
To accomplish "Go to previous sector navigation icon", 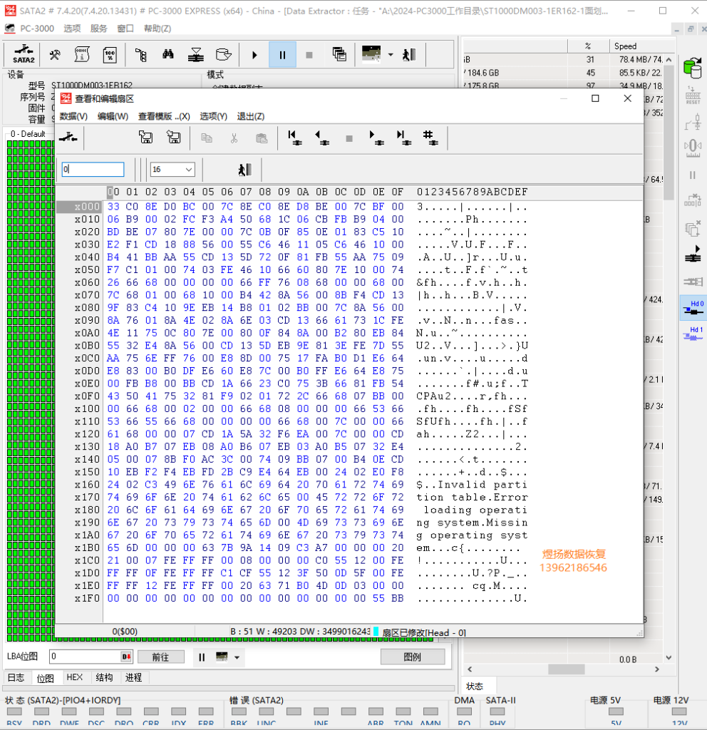I will 321,138.
